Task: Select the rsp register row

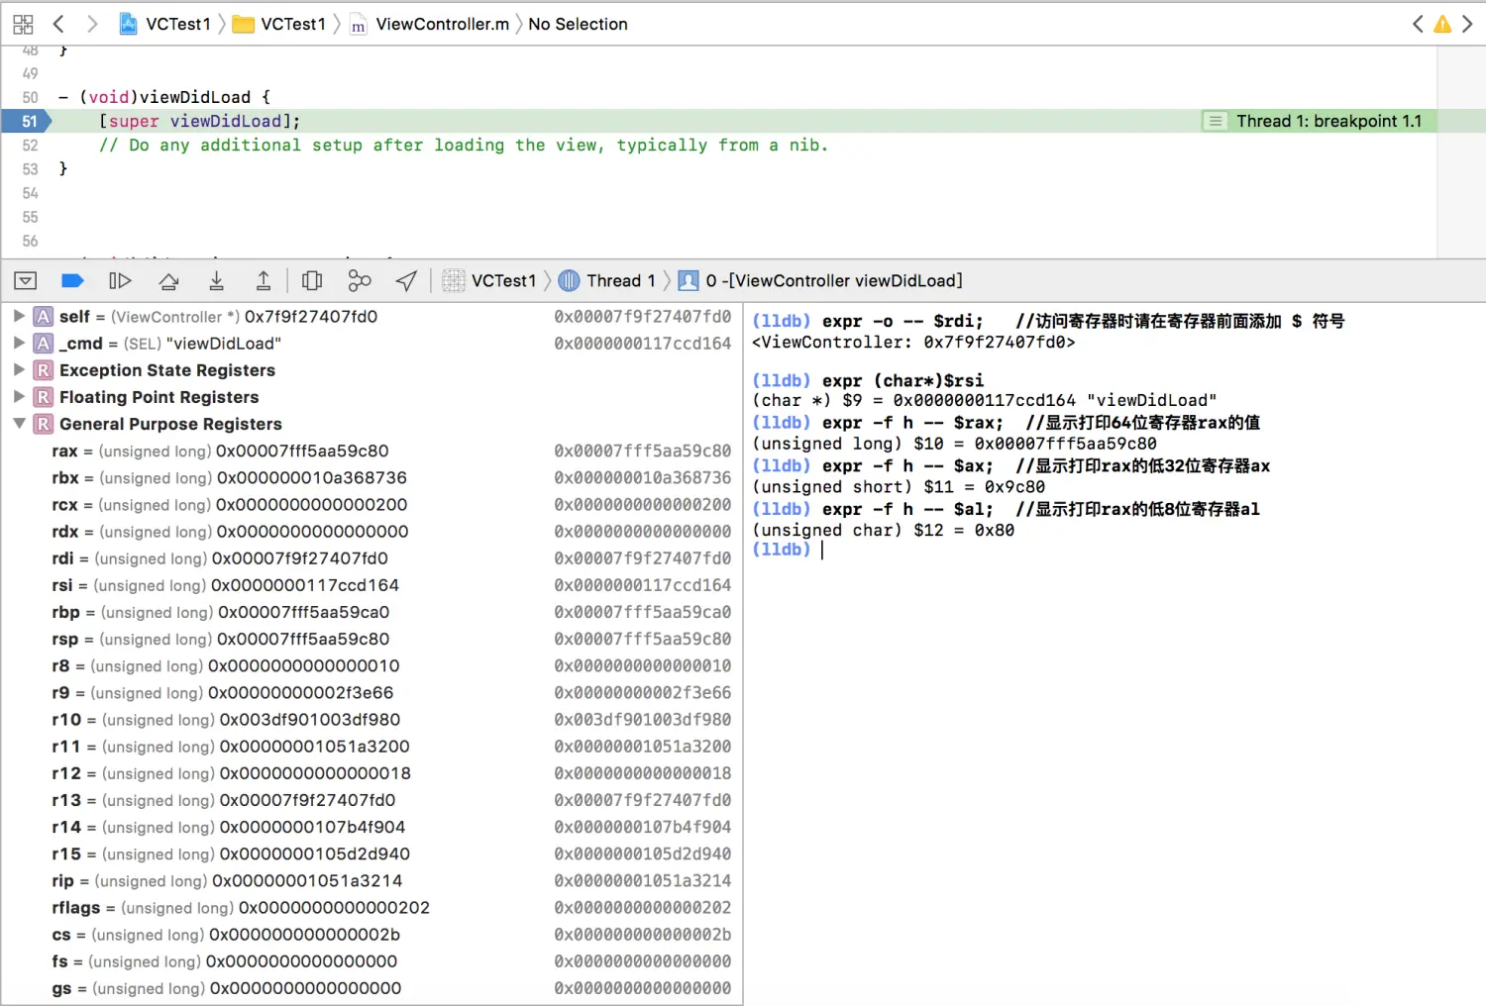Action: pos(371,640)
